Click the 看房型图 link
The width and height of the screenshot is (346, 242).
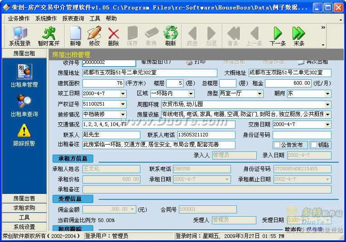click(156, 62)
